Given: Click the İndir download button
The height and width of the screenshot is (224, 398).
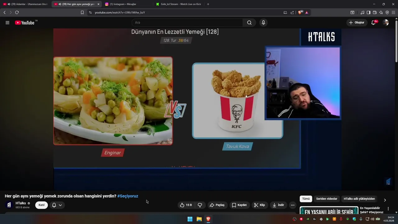Looking at the screenshot, I should point(278,205).
